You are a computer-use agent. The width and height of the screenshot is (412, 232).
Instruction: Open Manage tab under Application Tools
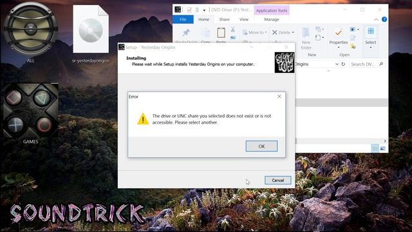(x=272, y=19)
